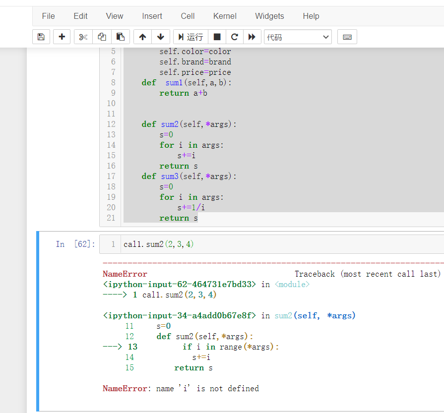Open the Edit menu
This screenshot has height=413, width=444.
(81, 16)
